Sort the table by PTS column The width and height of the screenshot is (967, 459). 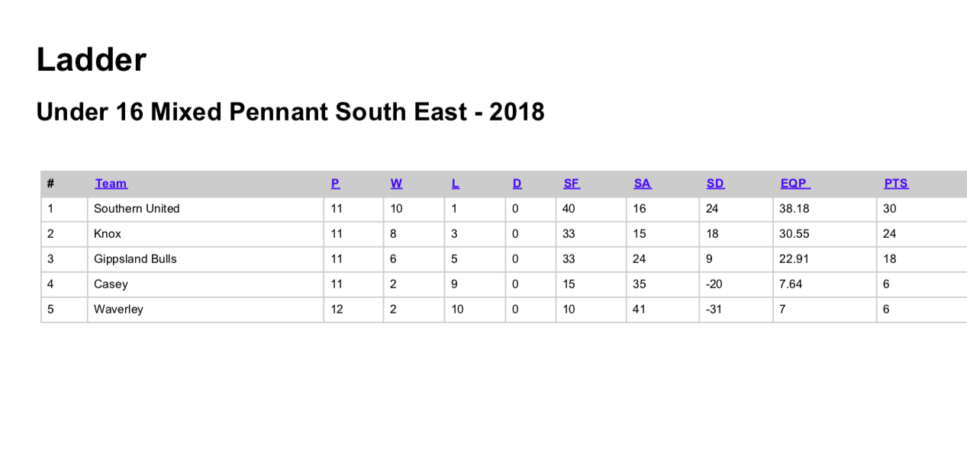(896, 184)
